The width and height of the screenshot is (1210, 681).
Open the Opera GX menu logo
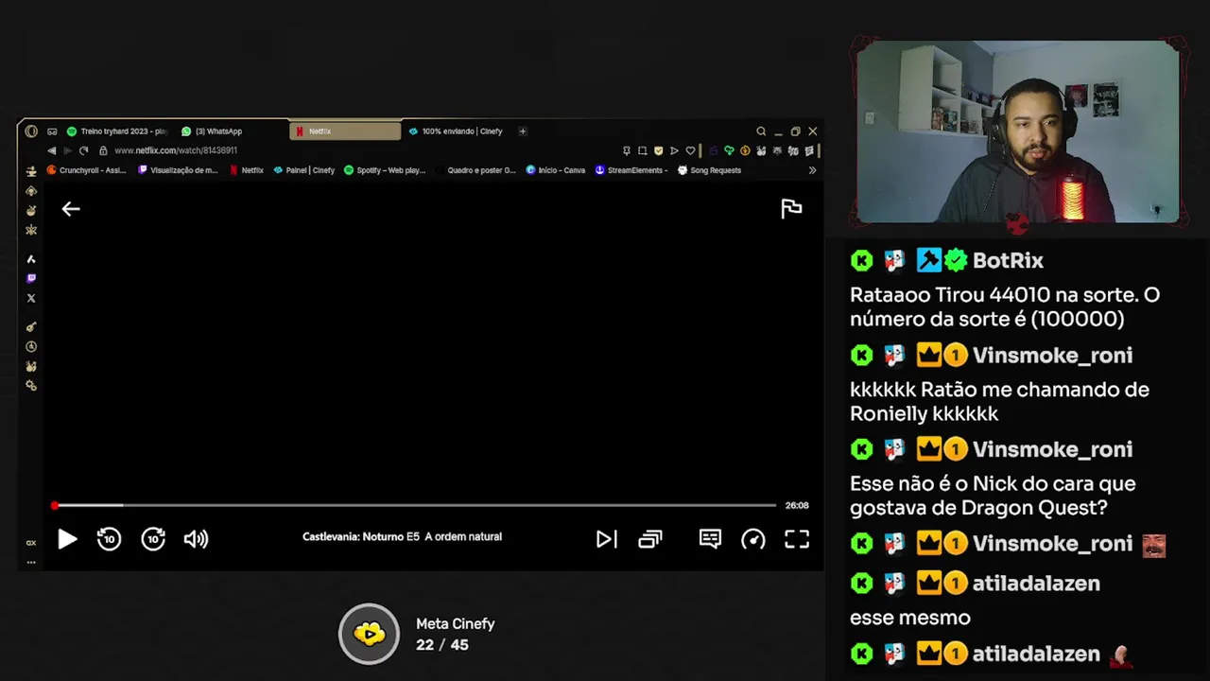(31, 131)
